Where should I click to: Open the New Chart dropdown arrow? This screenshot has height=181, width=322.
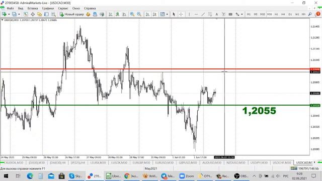click(x=9, y=15)
